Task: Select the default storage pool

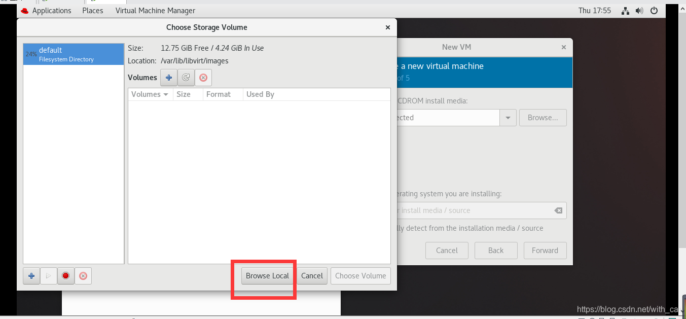Action: [x=74, y=54]
